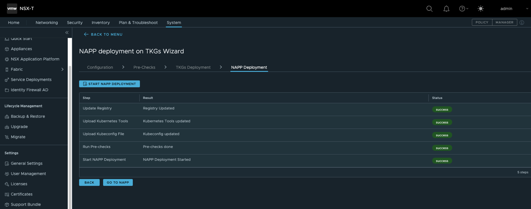Select the System tab
This screenshot has width=531, height=209.
[174, 23]
